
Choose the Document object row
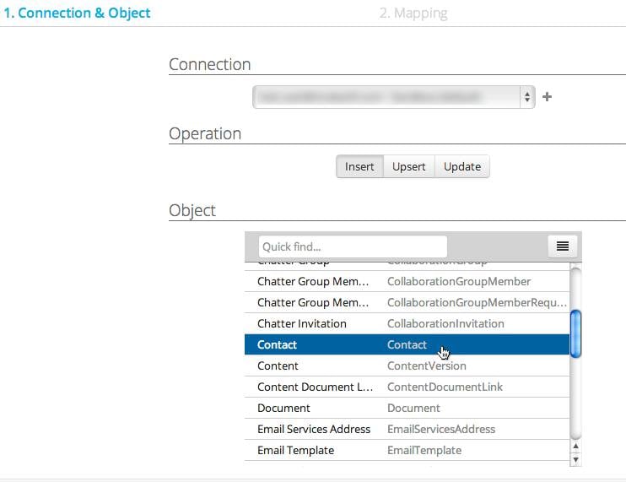coord(407,408)
